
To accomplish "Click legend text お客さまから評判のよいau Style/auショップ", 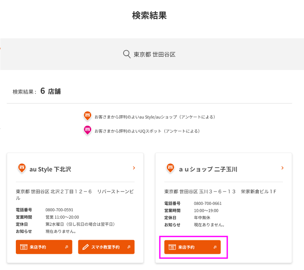I will [155, 117].
